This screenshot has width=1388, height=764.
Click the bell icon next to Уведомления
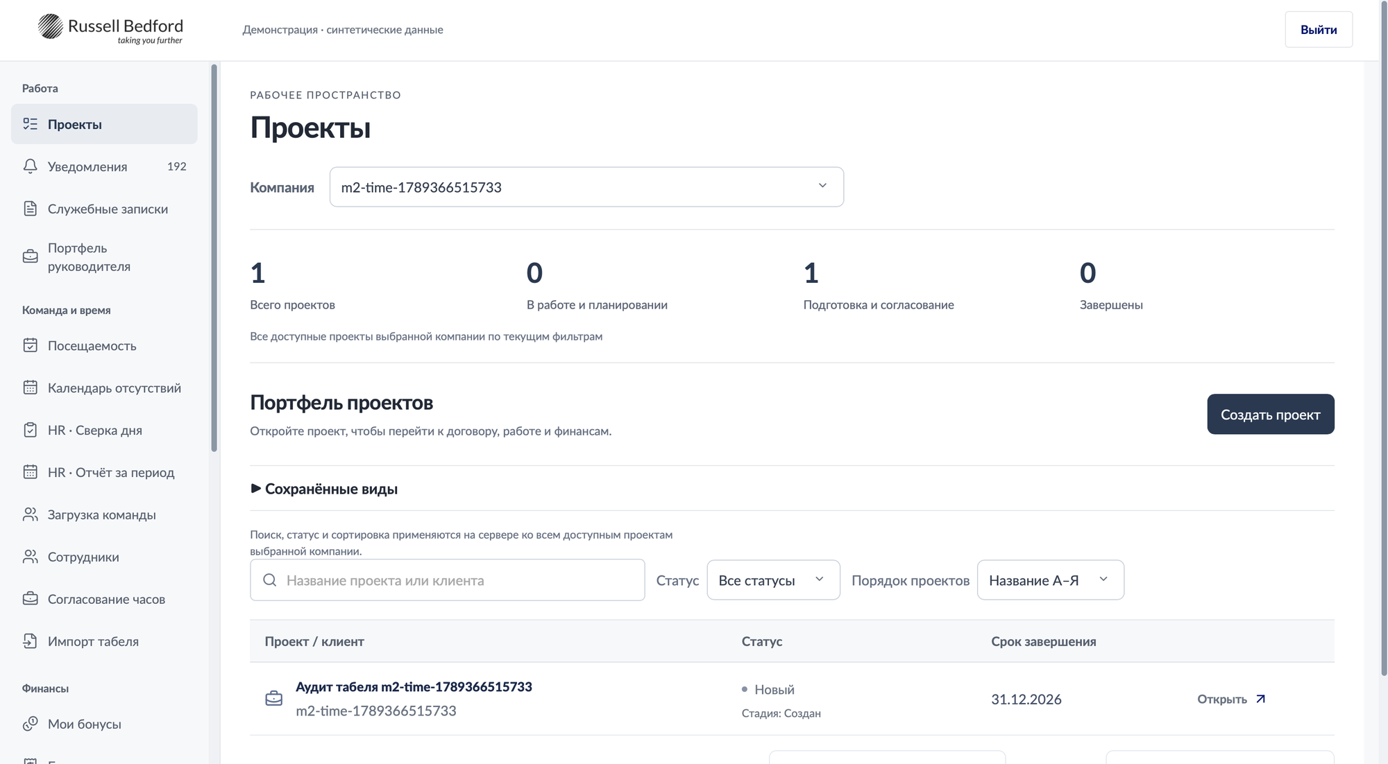click(30, 166)
